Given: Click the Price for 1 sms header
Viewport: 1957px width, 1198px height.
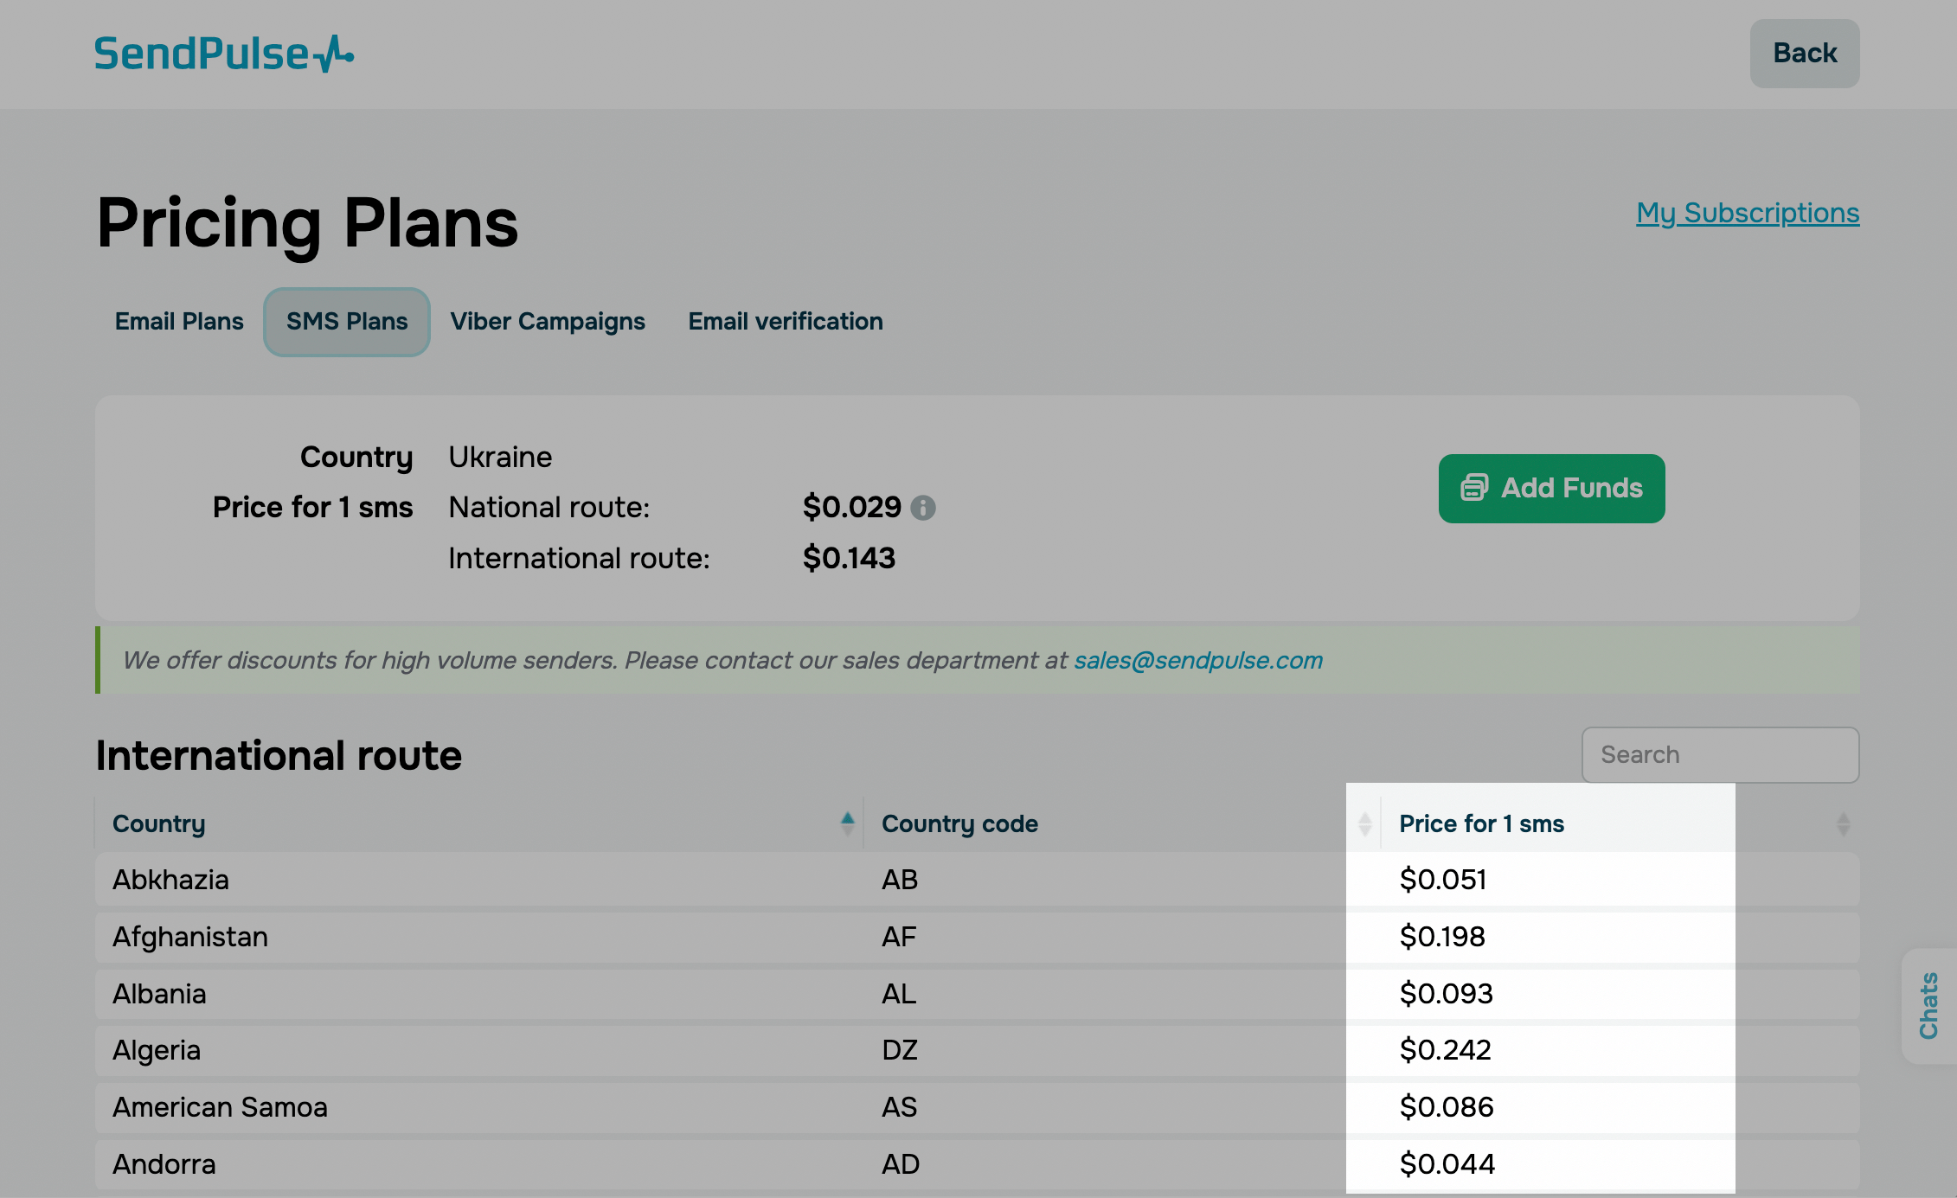Looking at the screenshot, I should [1481, 823].
